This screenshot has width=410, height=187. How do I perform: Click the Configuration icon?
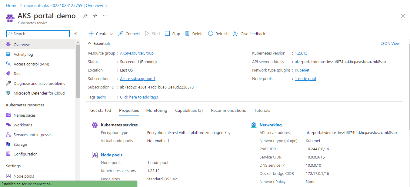(x=8, y=154)
